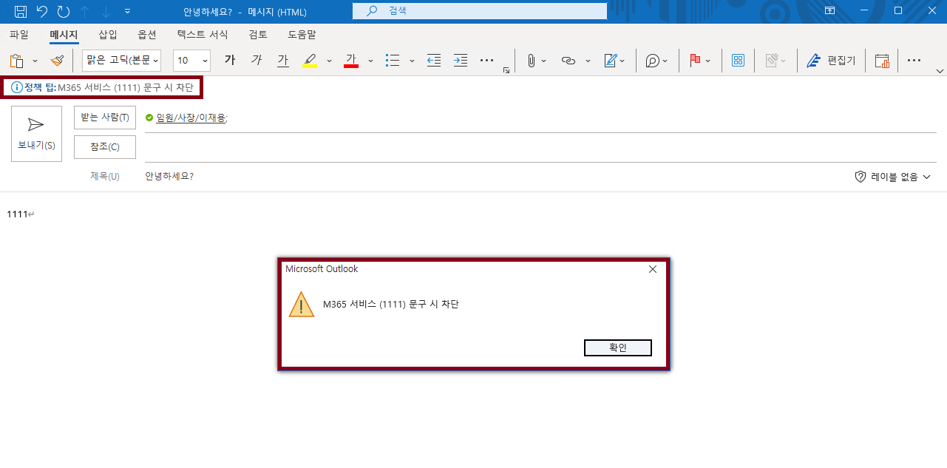Open the Customize Quick Access Toolbar arrow
Image resolution: width=947 pixels, height=468 pixels.
[x=128, y=11]
